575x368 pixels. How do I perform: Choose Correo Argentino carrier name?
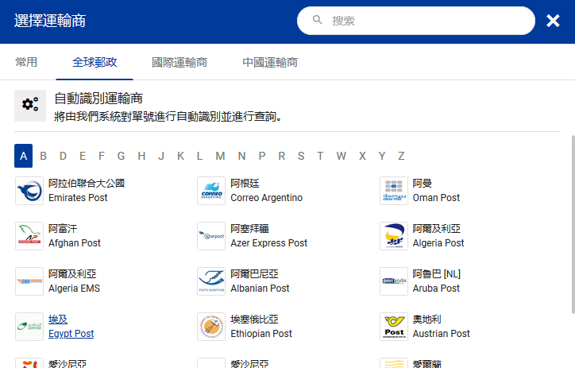(267, 198)
